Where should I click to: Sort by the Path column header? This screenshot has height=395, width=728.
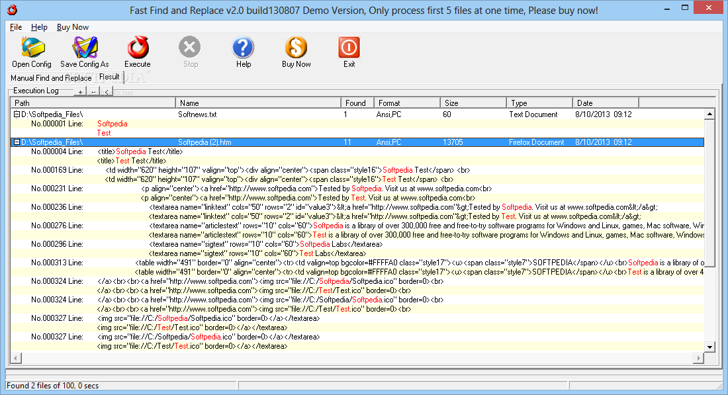pyautogui.click(x=93, y=103)
